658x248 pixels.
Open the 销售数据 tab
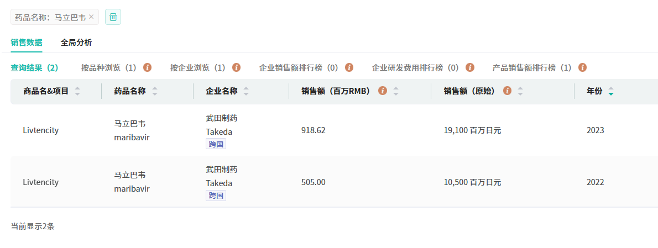pyautogui.click(x=27, y=43)
